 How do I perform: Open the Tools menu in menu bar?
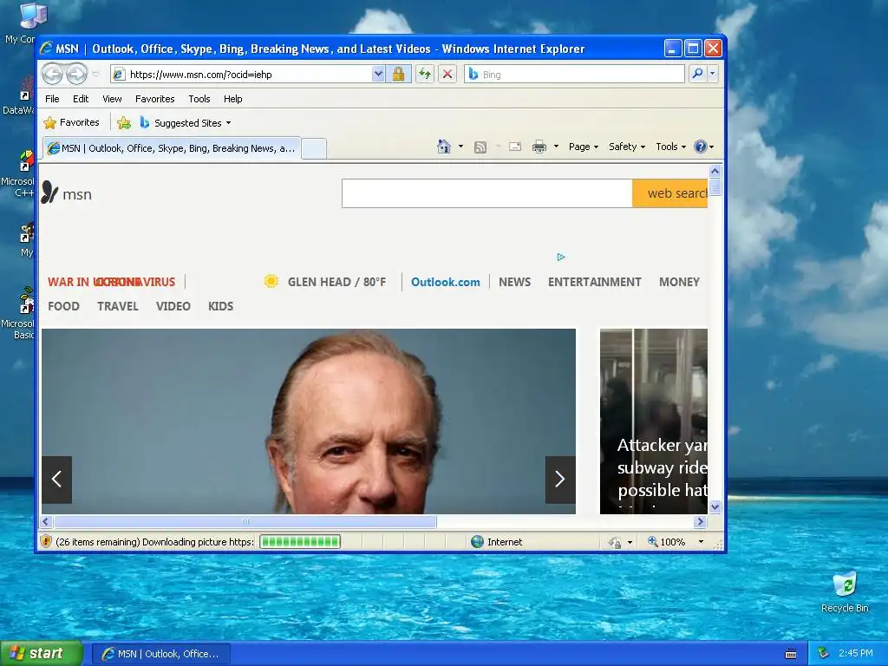point(199,99)
